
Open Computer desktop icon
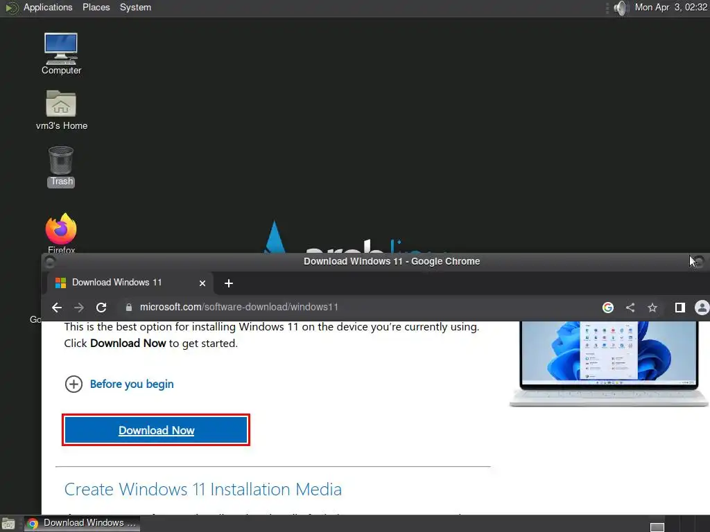click(61, 53)
